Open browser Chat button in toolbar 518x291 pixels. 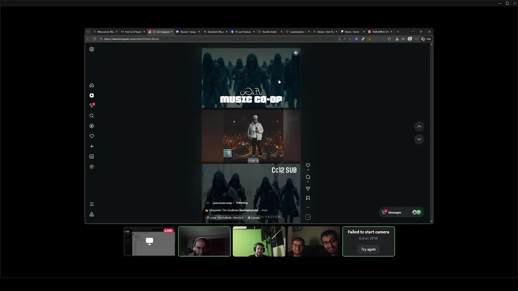[426, 39]
